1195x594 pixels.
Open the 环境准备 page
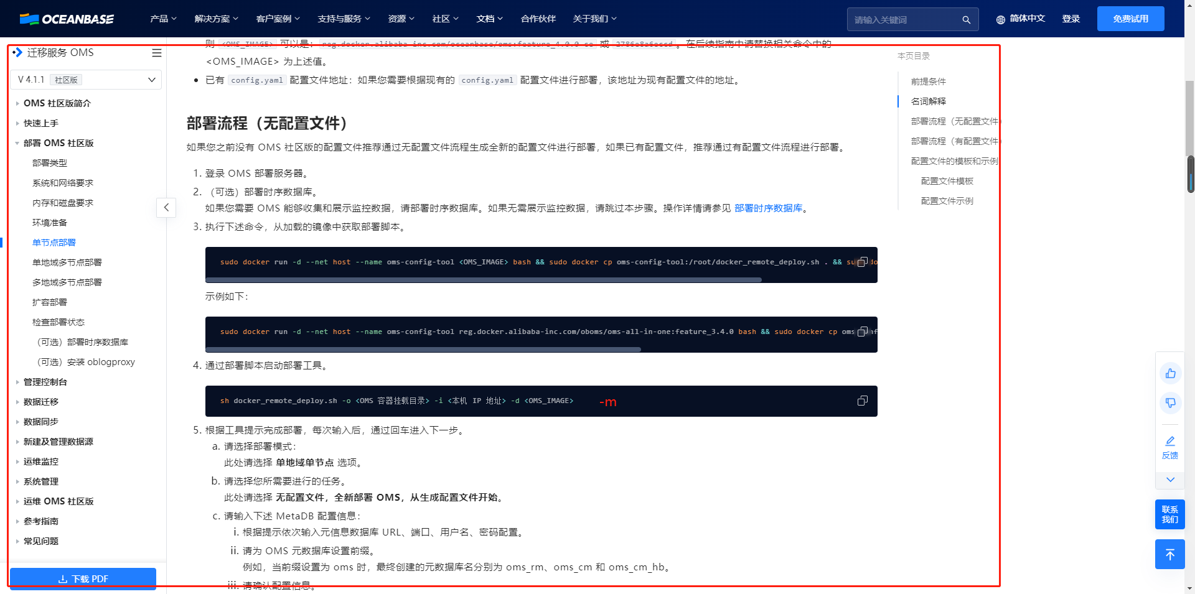pyautogui.click(x=50, y=223)
